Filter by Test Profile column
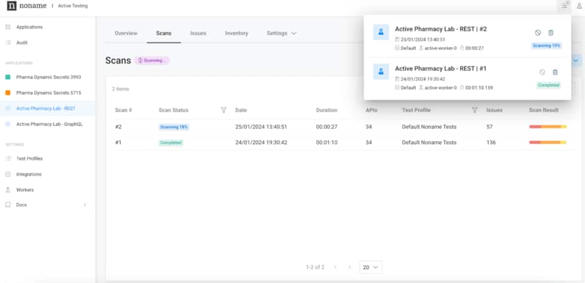585x283 pixels. coord(474,110)
